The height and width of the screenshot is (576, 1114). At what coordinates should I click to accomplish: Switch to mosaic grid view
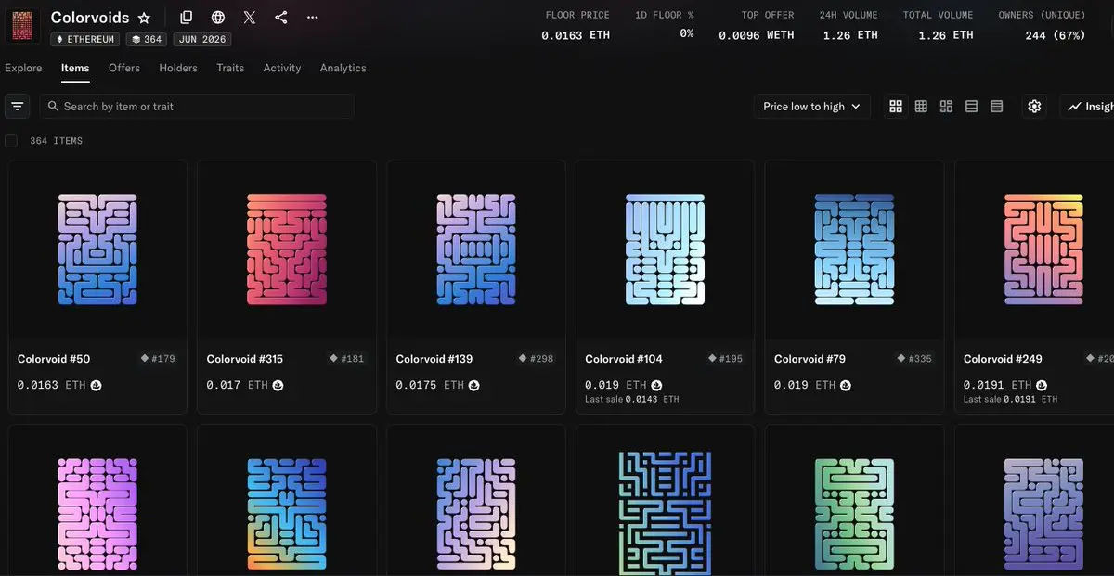coord(946,107)
